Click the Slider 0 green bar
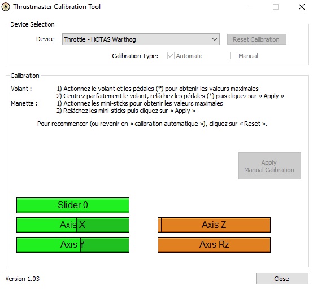Image resolution: width=313 pixels, height=290 pixels. pyautogui.click(x=73, y=205)
